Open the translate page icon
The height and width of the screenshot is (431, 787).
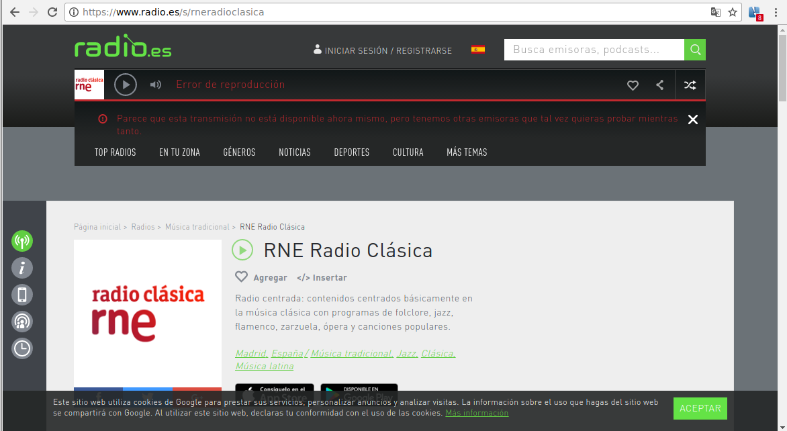coord(716,12)
